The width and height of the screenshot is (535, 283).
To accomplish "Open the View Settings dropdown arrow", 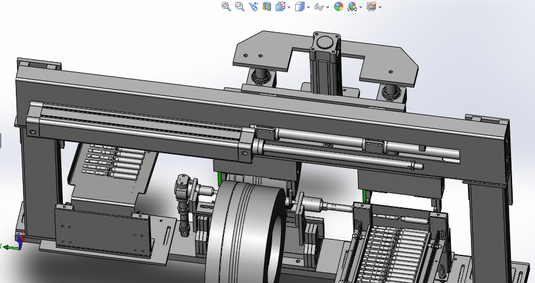I will 380,7.
